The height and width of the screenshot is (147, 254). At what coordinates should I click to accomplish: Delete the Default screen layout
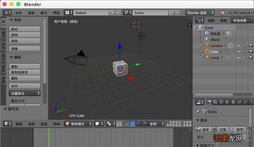118,13
